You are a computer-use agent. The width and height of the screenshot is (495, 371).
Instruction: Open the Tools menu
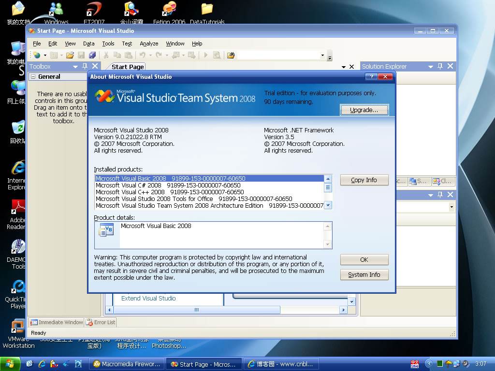108,43
